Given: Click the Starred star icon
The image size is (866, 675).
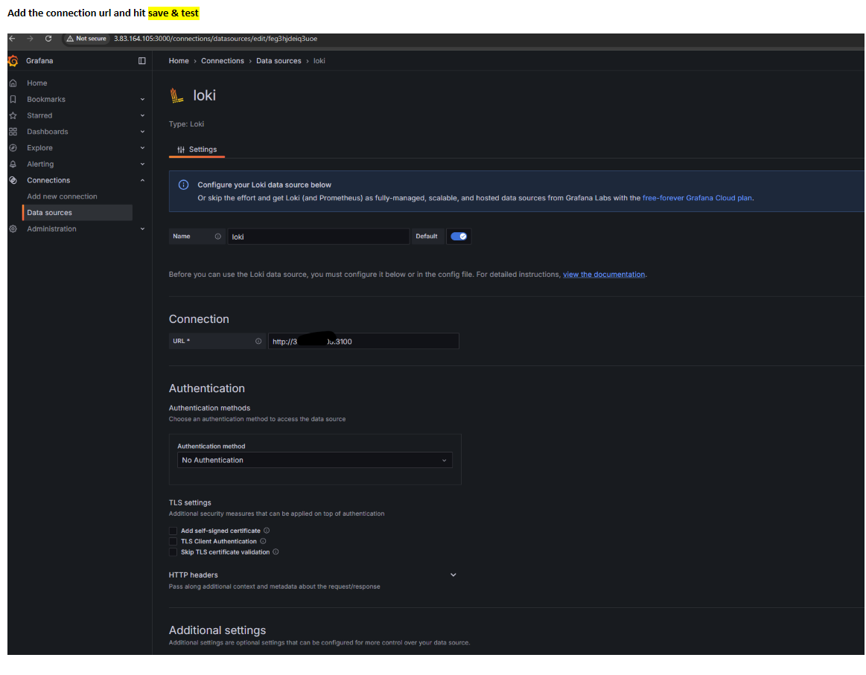Looking at the screenshot, I should [x=13, y=115].
